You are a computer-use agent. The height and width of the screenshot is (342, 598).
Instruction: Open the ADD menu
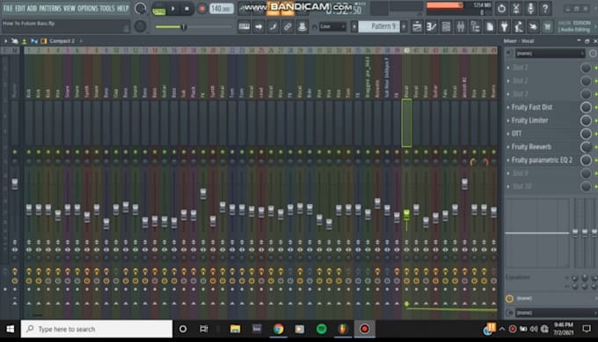point(32,9)
